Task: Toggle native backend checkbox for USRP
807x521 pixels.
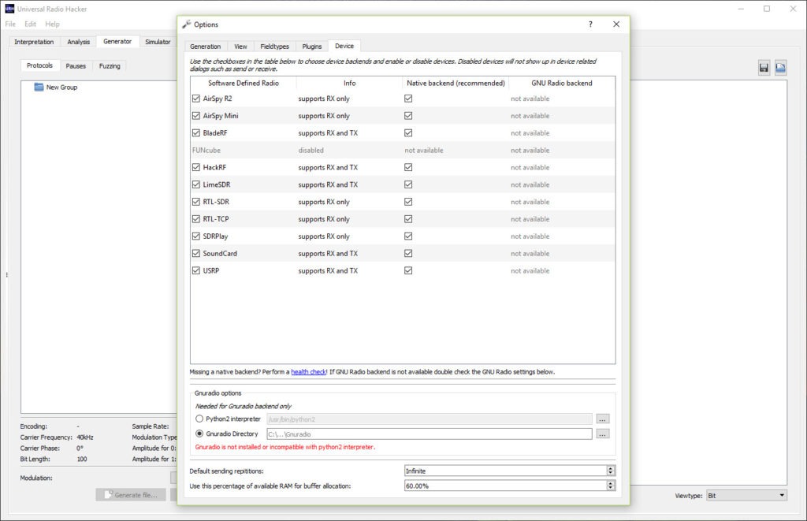Action: pyautogui.click(x=408, y=270)
